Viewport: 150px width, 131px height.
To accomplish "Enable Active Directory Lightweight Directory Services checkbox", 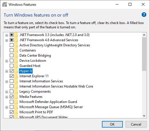I will point(11,45).
